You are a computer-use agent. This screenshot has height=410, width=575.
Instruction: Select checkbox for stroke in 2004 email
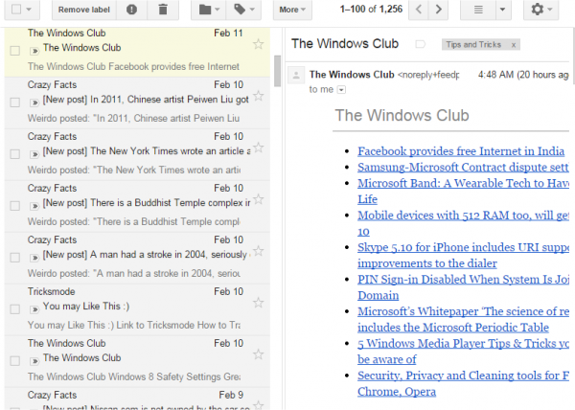[x=15, y=258]
